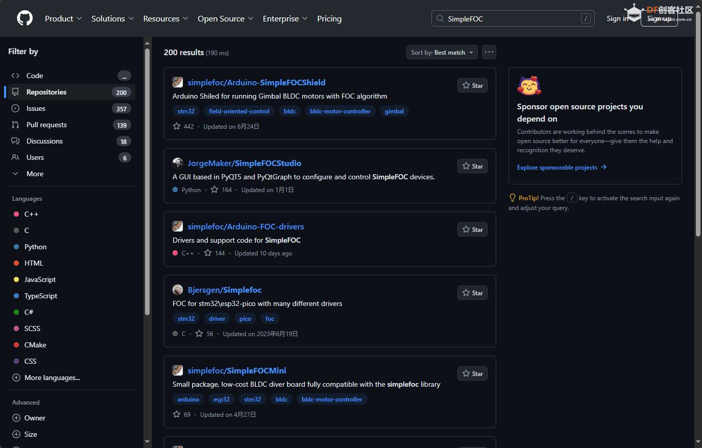Click the Code filter icon
Image resolution: width=702 pixels, height=448 pixels.
click(15, 76)
